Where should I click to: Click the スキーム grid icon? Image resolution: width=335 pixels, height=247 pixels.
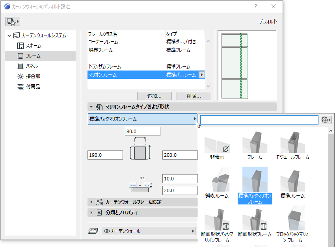point(20,46)
